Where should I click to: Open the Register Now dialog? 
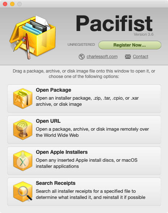[130, 45]
